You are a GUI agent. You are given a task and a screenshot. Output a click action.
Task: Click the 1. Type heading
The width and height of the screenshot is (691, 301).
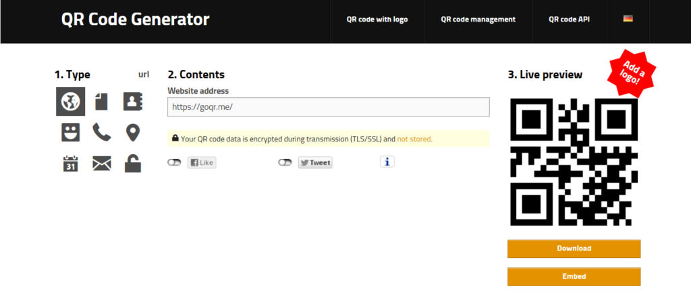[x=72, y=75]
